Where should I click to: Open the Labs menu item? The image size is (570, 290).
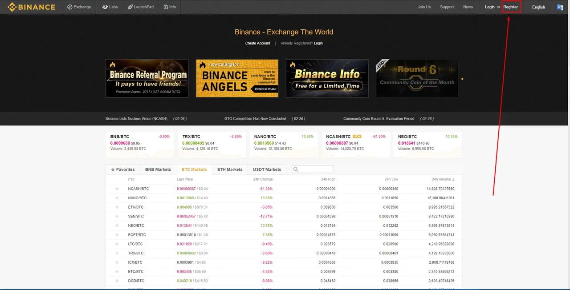point(110,7)
